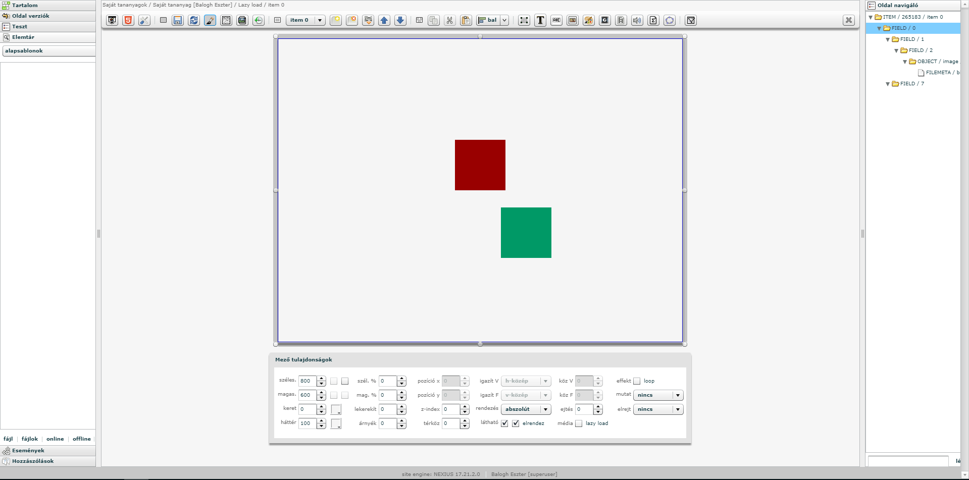Insert a text element with T icon
This screenshot has width=969, height=480.
pos(540,20)
